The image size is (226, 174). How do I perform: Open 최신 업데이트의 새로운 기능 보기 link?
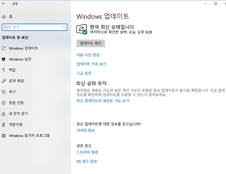pos(103,101)
